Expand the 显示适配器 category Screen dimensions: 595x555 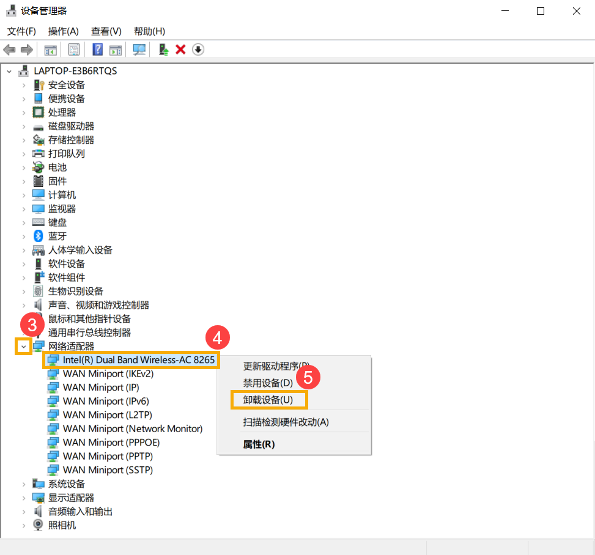(x=23, y=497)
